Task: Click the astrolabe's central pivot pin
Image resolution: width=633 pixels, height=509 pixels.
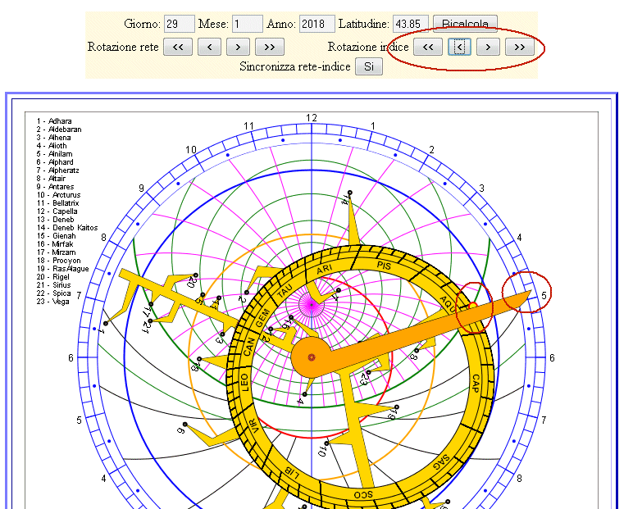Action: point(311,357)
